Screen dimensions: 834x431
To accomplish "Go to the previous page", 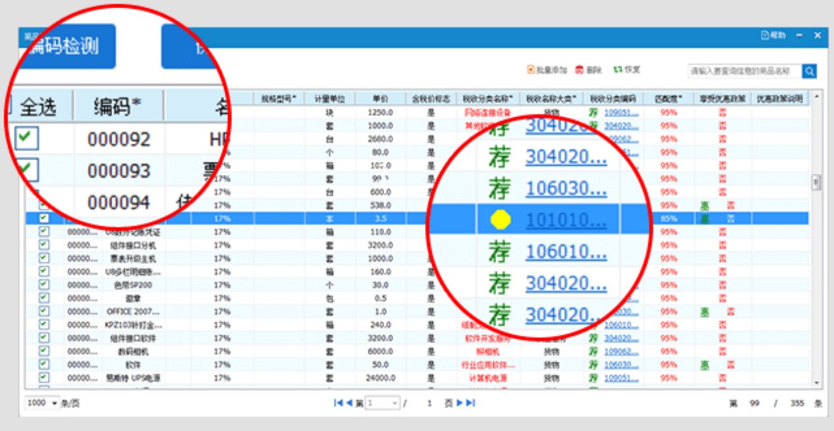I will (350, 403).
